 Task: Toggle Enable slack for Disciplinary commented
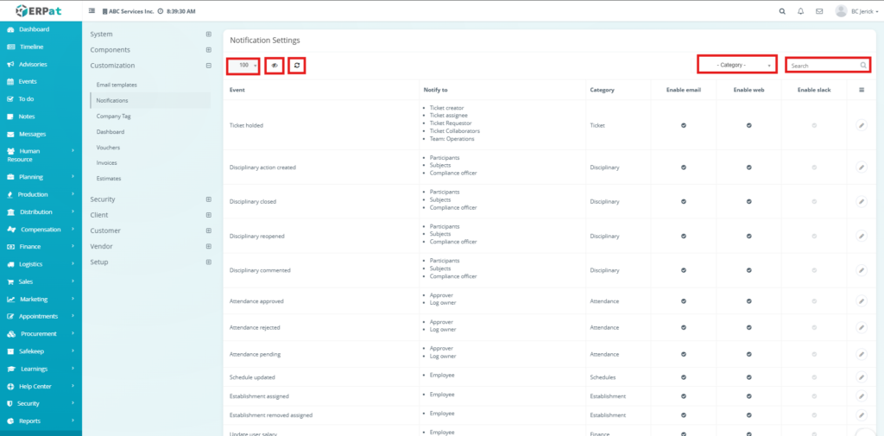pos(814,270)
